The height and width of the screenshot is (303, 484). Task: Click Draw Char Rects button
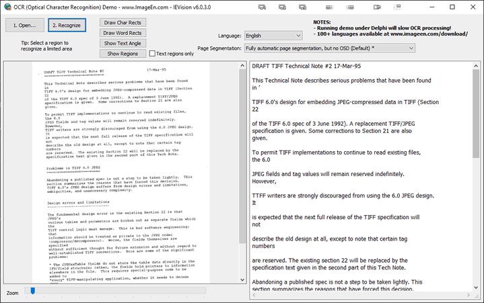coord(123,22)
